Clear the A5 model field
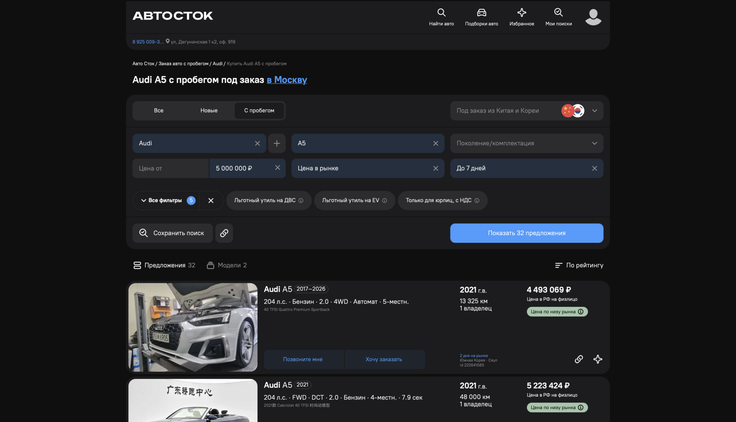 435,144
